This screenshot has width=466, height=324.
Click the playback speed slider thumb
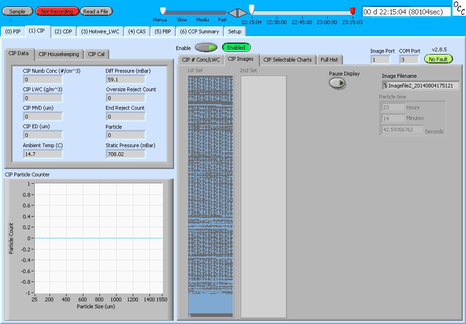click(163, 11)
